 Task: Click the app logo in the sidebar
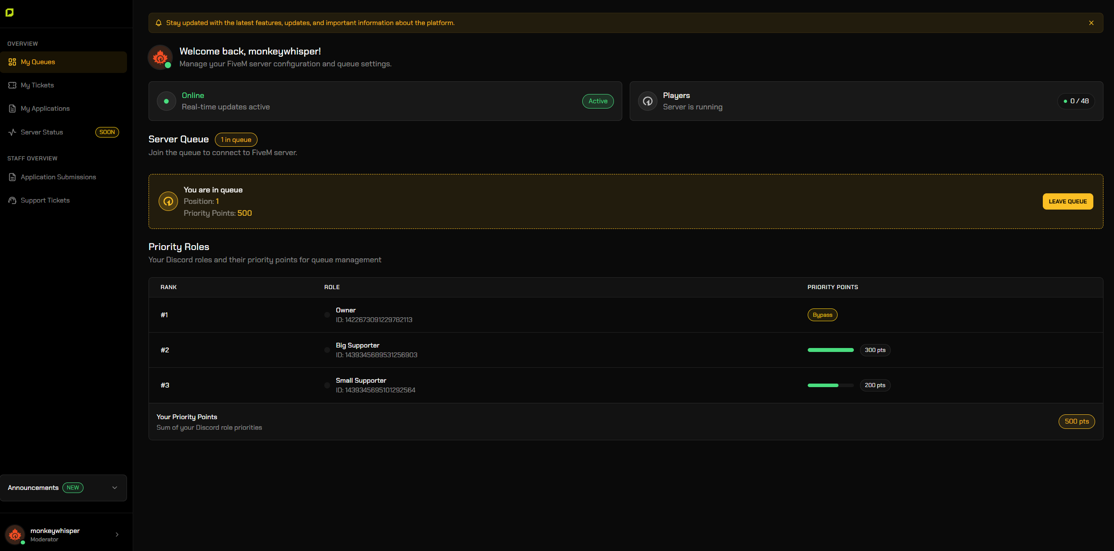(10, 13)
